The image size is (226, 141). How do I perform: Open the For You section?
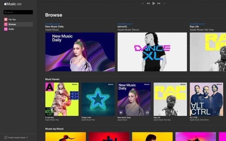tap(18, 19)
